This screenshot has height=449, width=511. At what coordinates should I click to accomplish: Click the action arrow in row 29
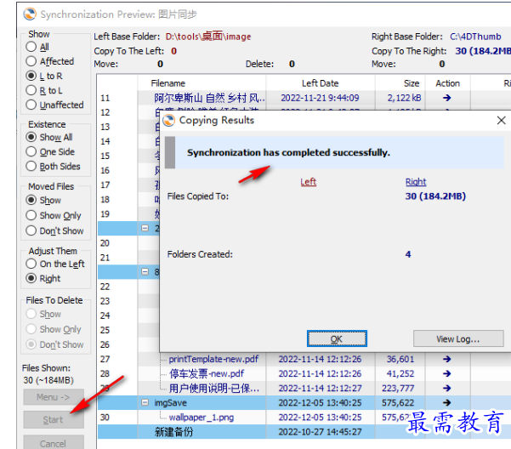pos(447,388)
